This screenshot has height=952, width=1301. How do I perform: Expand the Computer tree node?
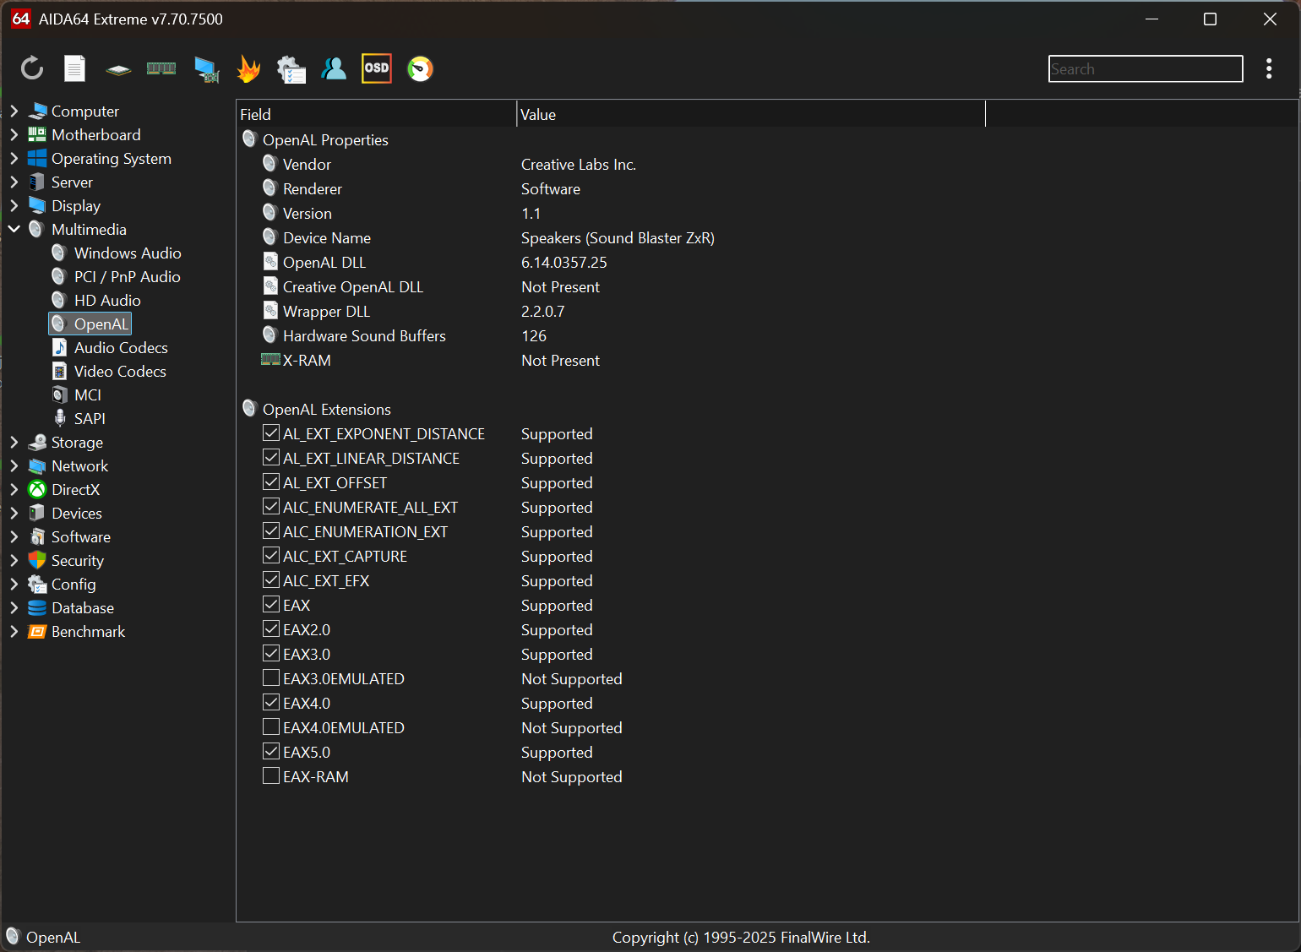(14, 111)
